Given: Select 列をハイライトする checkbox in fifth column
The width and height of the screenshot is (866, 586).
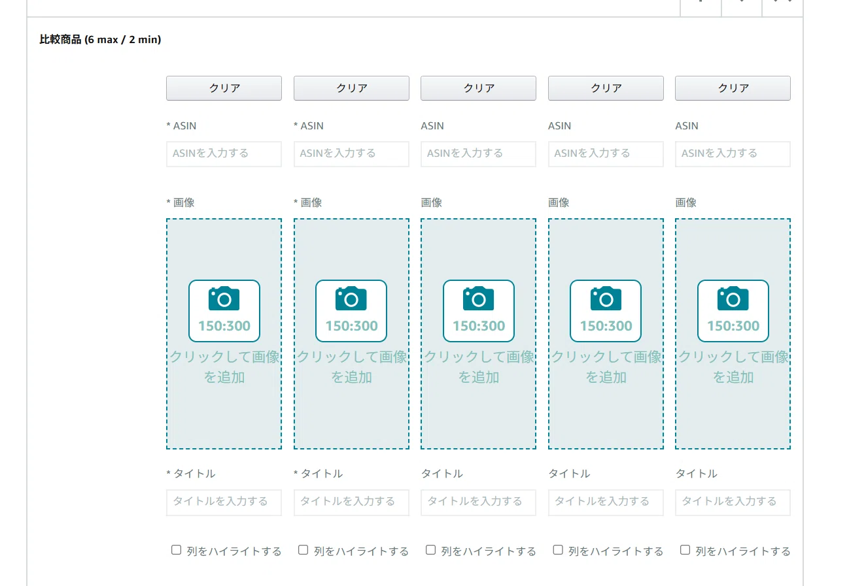Looking at the screenshot, I should tap(685, 550).
